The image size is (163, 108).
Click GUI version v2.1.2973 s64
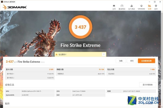tap(77, 95)
